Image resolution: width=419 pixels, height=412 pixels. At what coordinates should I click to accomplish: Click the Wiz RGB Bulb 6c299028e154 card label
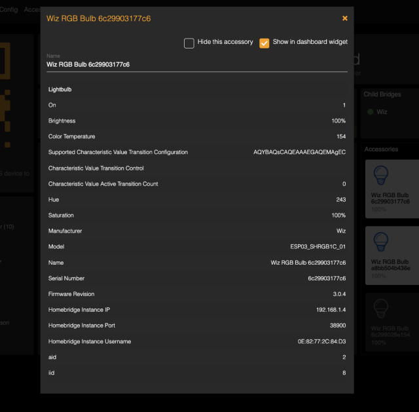pyautogui.click(x=390, y=331)
